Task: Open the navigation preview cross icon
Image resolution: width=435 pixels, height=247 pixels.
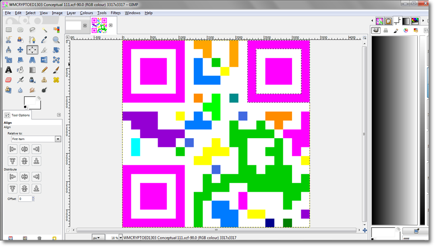Action: 365,230
